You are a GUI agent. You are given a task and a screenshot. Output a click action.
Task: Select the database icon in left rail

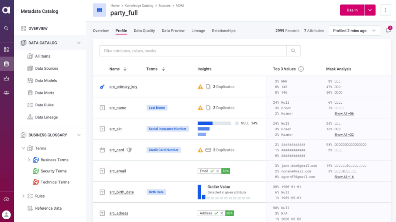click(6, 64)
